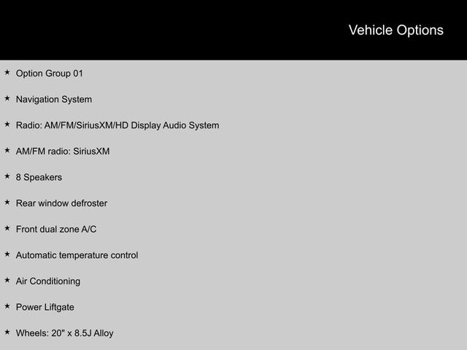This screenshot has width=467, height=350.
Task: Select the star icon beside 8 Speakers
Action: pyautogui.click(x=7, y=176)
